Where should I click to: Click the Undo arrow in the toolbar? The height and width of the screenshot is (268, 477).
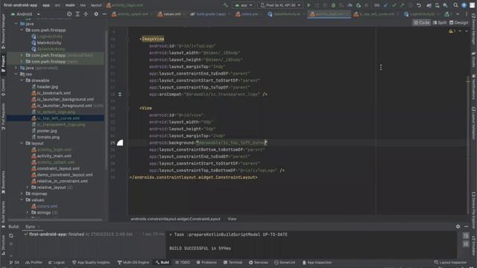pyautogui.click(x=419, y=5)
